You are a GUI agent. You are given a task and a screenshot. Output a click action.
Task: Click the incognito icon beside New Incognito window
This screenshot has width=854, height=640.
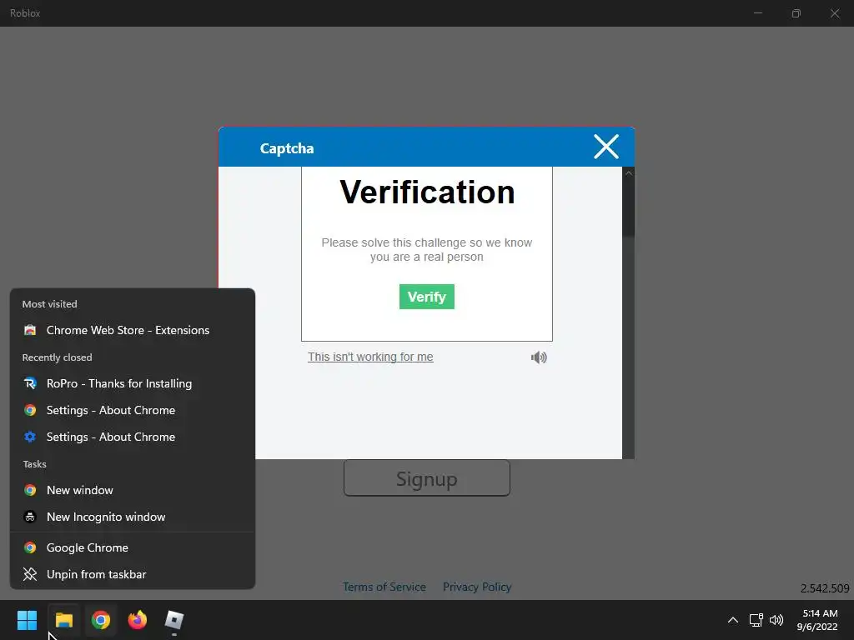pos(30,517)
